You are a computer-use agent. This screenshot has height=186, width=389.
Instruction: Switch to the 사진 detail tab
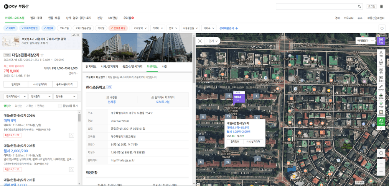click(165, 67)
